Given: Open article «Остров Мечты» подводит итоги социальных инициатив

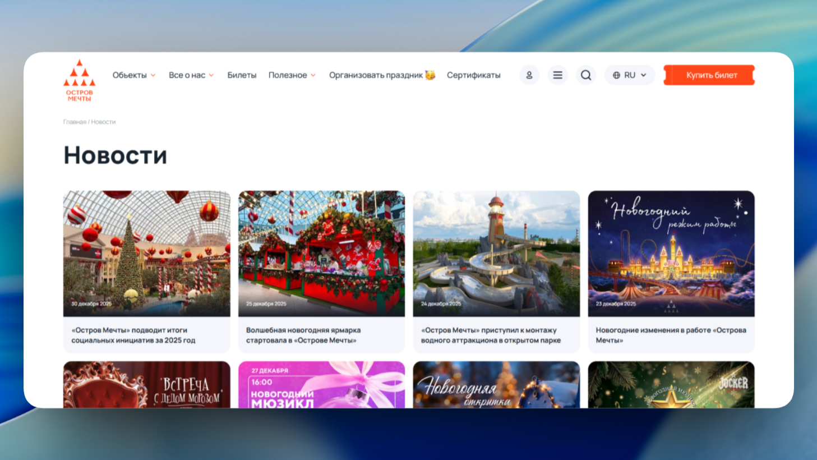Looking at the screenshot, I should click(133, 335).
